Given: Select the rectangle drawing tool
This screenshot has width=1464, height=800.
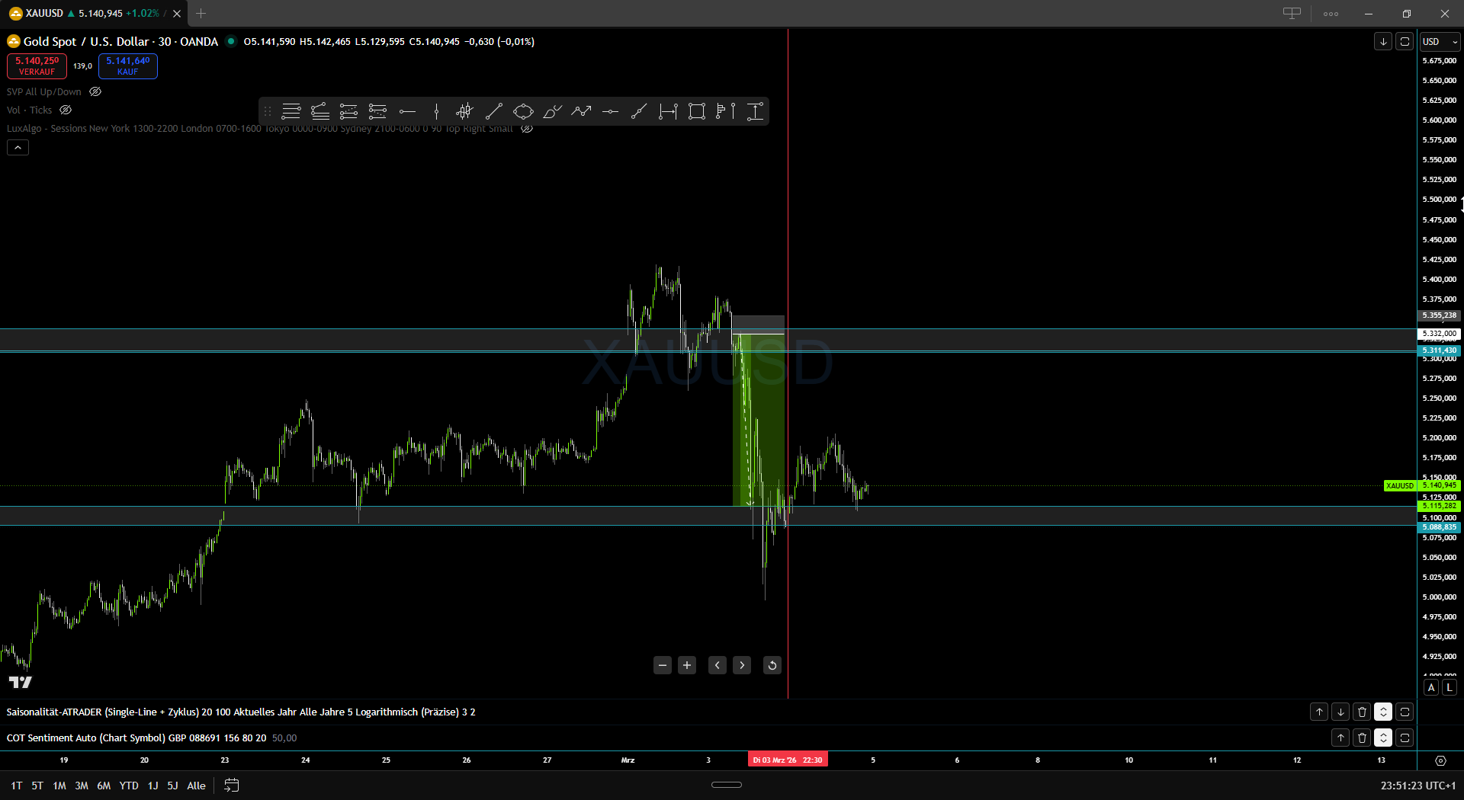Looking at the screenshot, I should pos(696,111).
